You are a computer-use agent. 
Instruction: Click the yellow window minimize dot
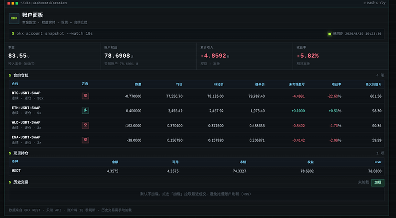click(13, 3)
